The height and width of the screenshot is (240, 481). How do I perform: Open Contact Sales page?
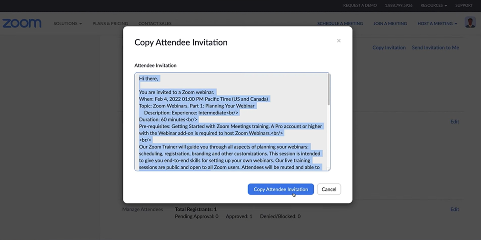coord(155,23)
